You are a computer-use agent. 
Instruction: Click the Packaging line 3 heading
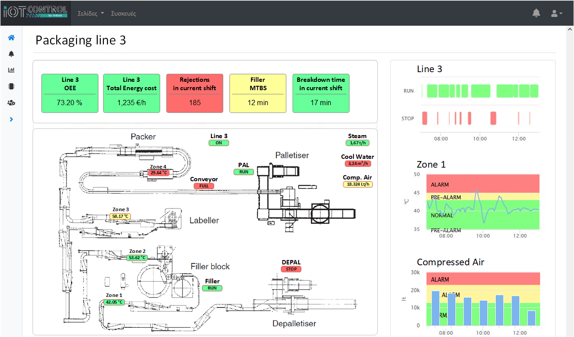click(x=81, y=40)
